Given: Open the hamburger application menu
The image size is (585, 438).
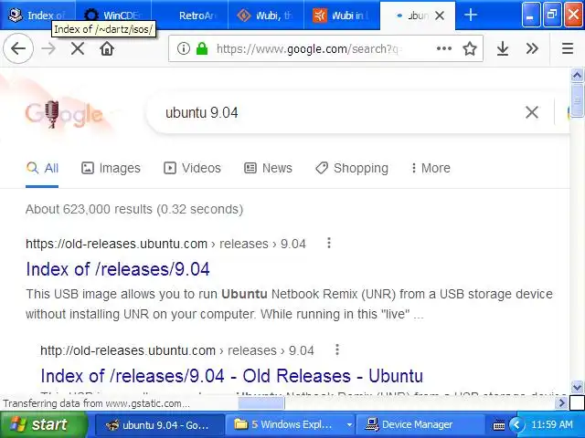Looking at the screenshot, I should [568, 48].
